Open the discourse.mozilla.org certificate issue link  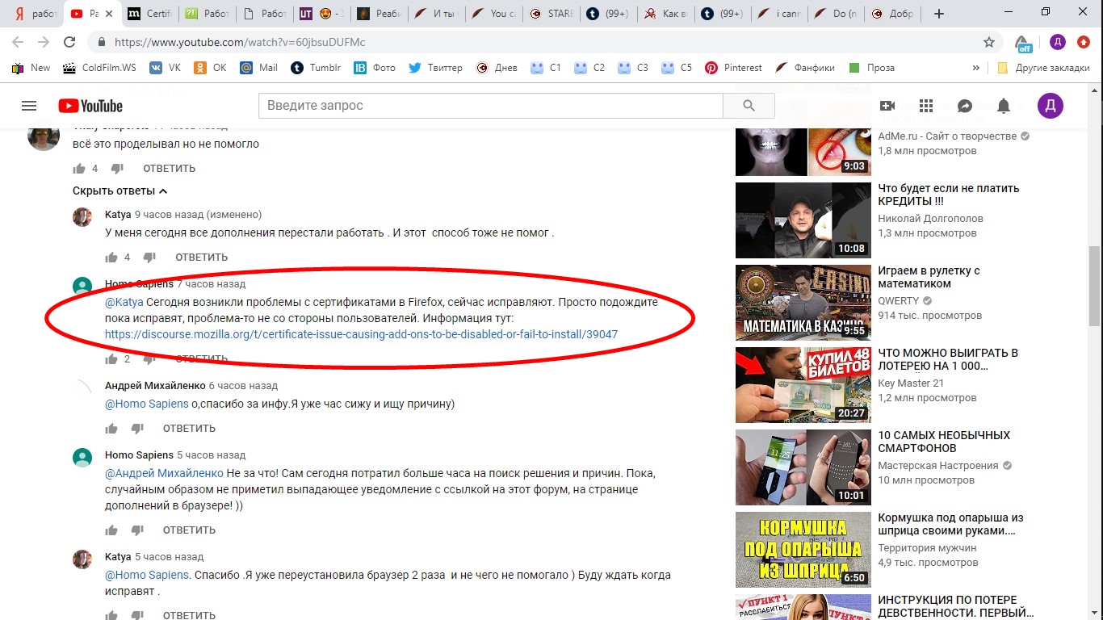pyautogui.click(x=361, y=334)
